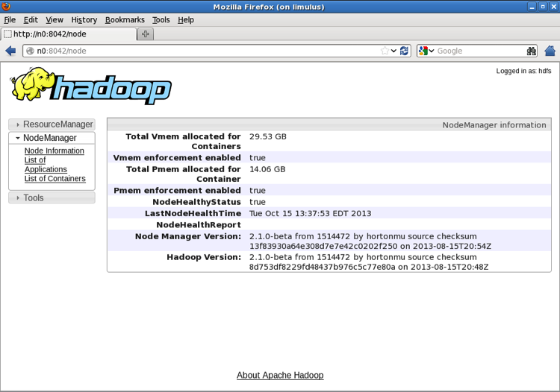Collapse the NodeManager section
This screenshot has height=392, width=560.
(x=52, y=138)
